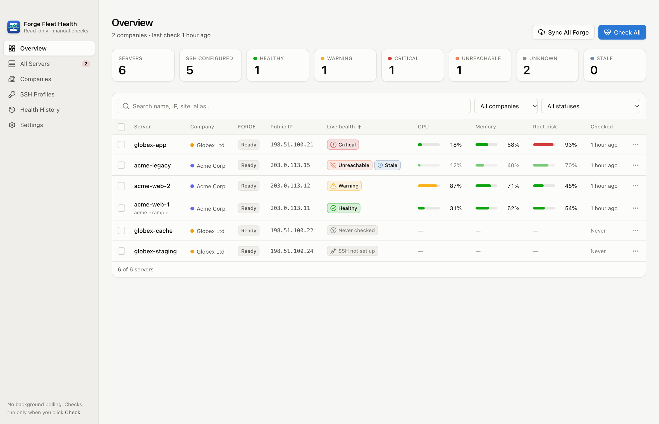Open All Servers page

(49, 64)
